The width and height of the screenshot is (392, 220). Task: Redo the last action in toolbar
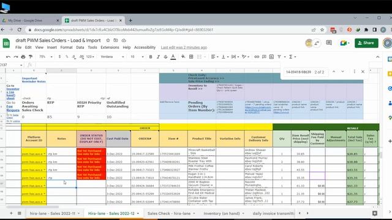tap(16, 57)
